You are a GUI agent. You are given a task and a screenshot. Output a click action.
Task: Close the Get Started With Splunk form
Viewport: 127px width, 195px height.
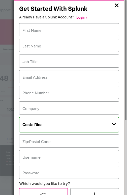click(x=117, y=5)
